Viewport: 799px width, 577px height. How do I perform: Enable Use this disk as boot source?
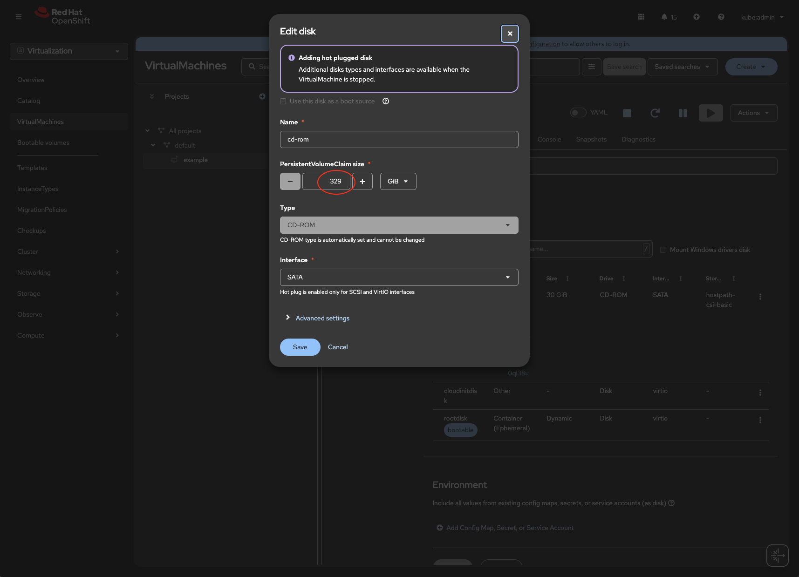point(283,102)
